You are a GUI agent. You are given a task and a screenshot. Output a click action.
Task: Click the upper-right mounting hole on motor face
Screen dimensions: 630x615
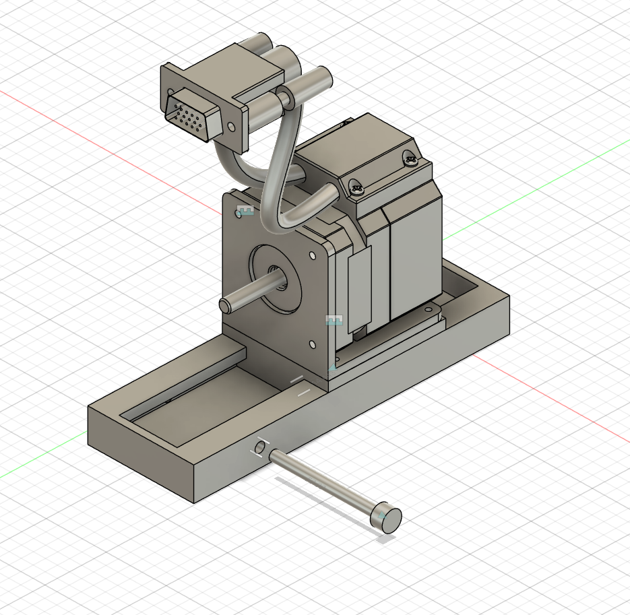point(313,256)
